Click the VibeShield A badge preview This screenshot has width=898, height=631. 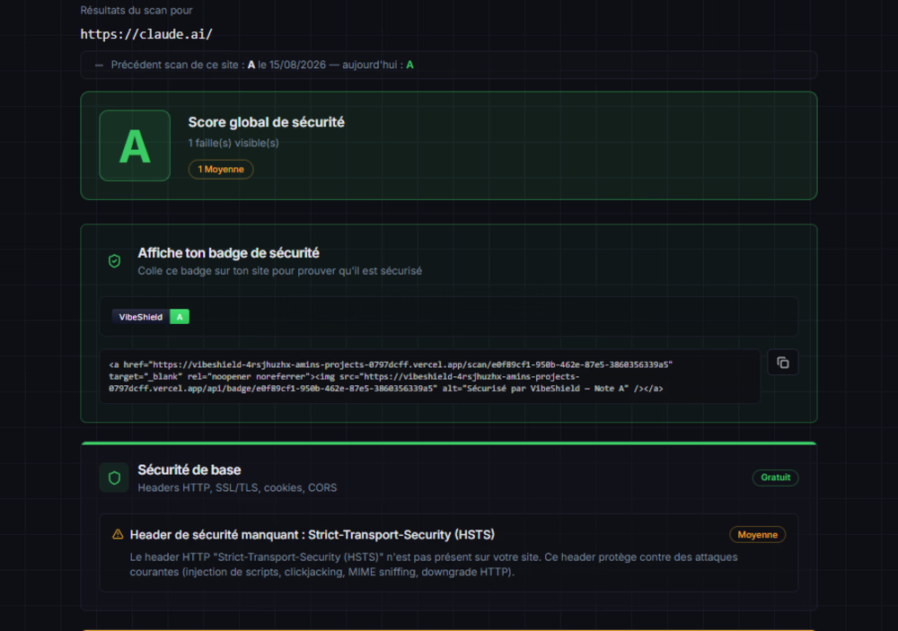(151, 317)
